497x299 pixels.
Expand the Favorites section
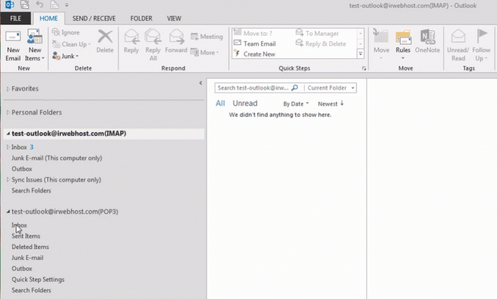(8, 89)
